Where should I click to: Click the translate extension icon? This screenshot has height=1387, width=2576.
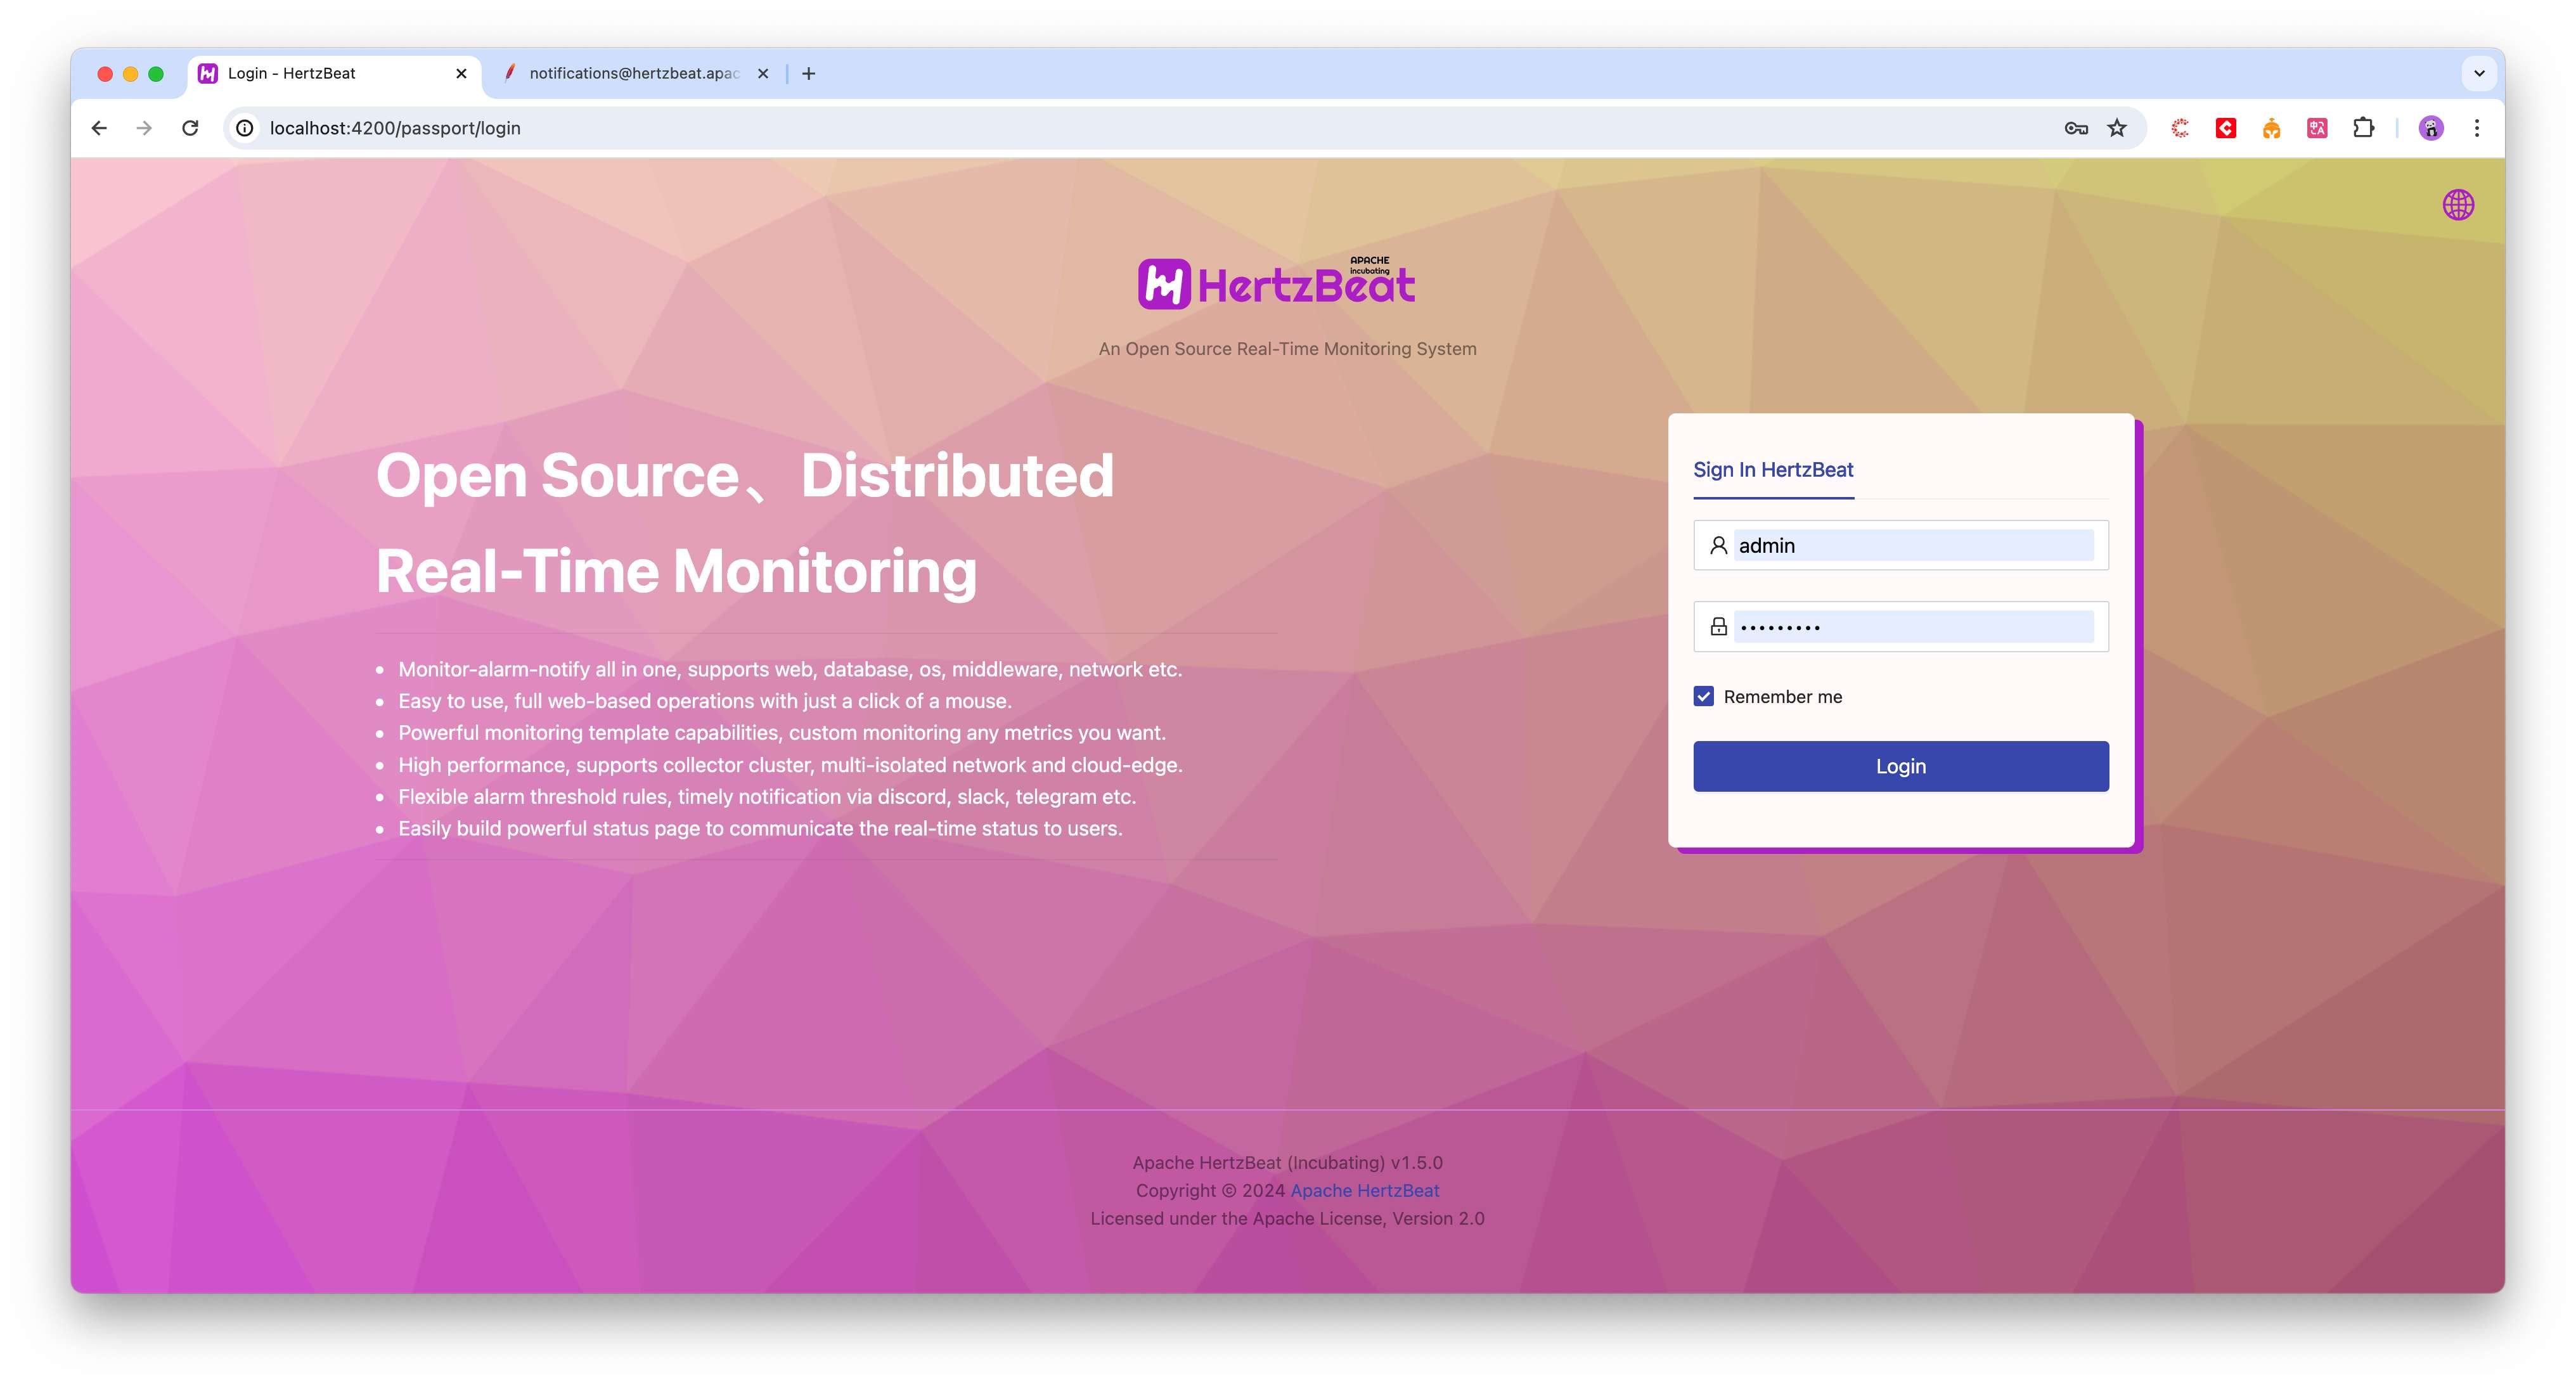point(2317,128)
